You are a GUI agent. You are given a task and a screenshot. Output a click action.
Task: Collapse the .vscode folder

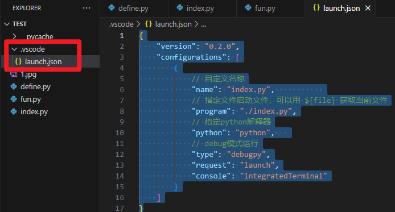[14, 49]
